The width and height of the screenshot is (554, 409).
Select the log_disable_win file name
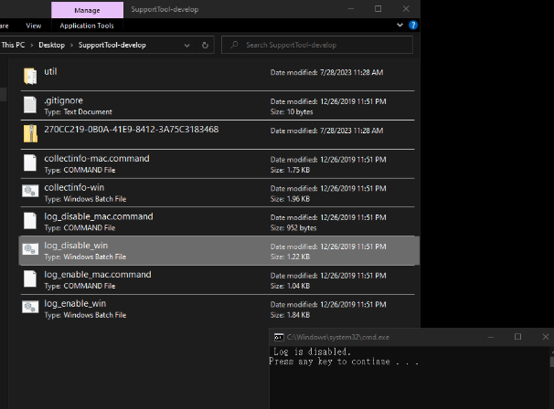(x=76, y=246)
